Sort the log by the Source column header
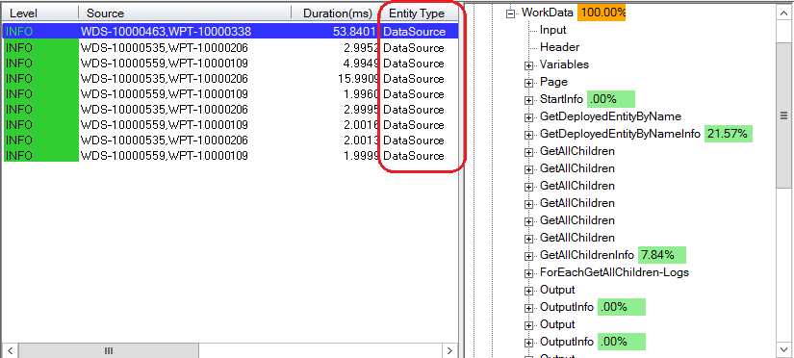Screen dimensions: 794x358 pyautogui.click(x=186, y=13)
